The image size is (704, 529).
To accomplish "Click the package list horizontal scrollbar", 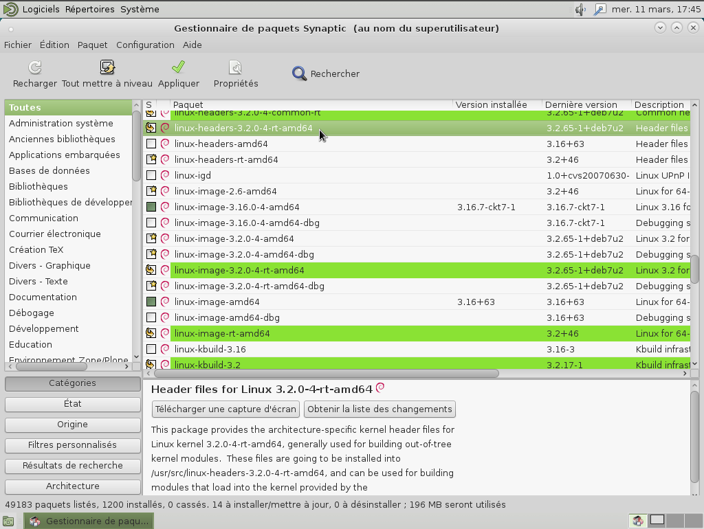I will tap(327, 373).
